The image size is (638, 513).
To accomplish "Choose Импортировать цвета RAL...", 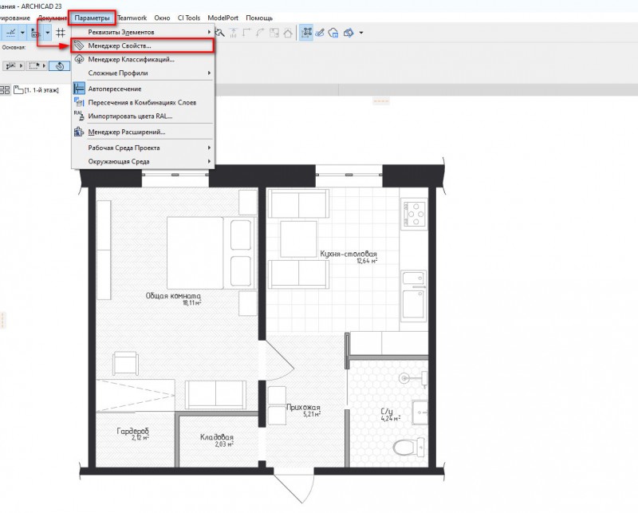I will [x=143, y=116].
